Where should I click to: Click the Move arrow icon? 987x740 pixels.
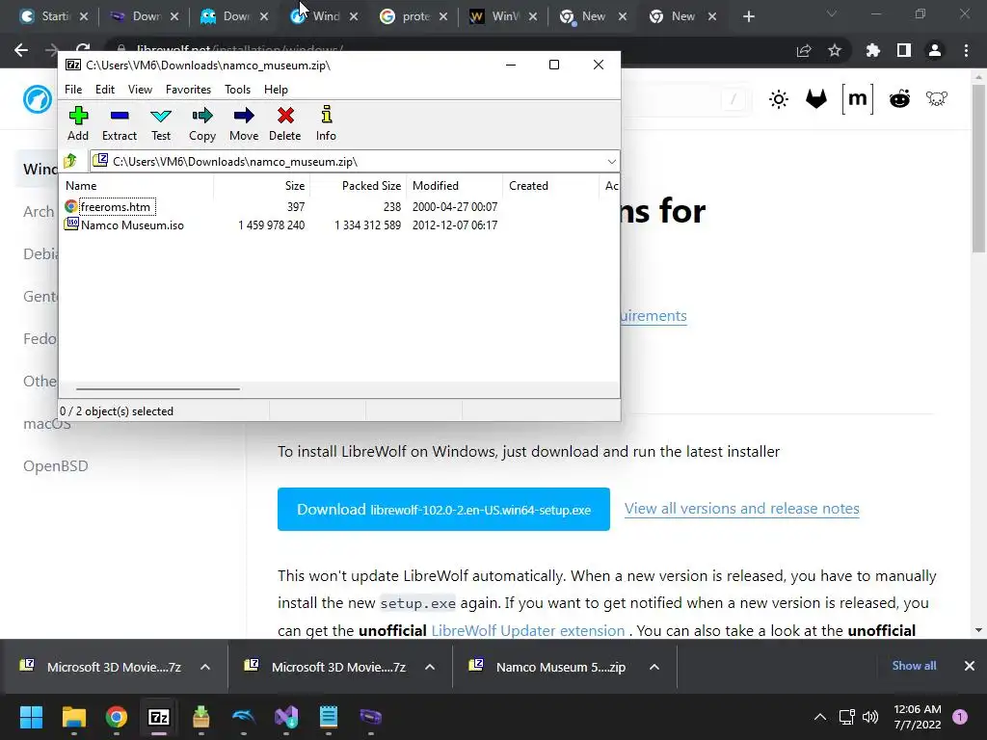(x=244, y=124)
